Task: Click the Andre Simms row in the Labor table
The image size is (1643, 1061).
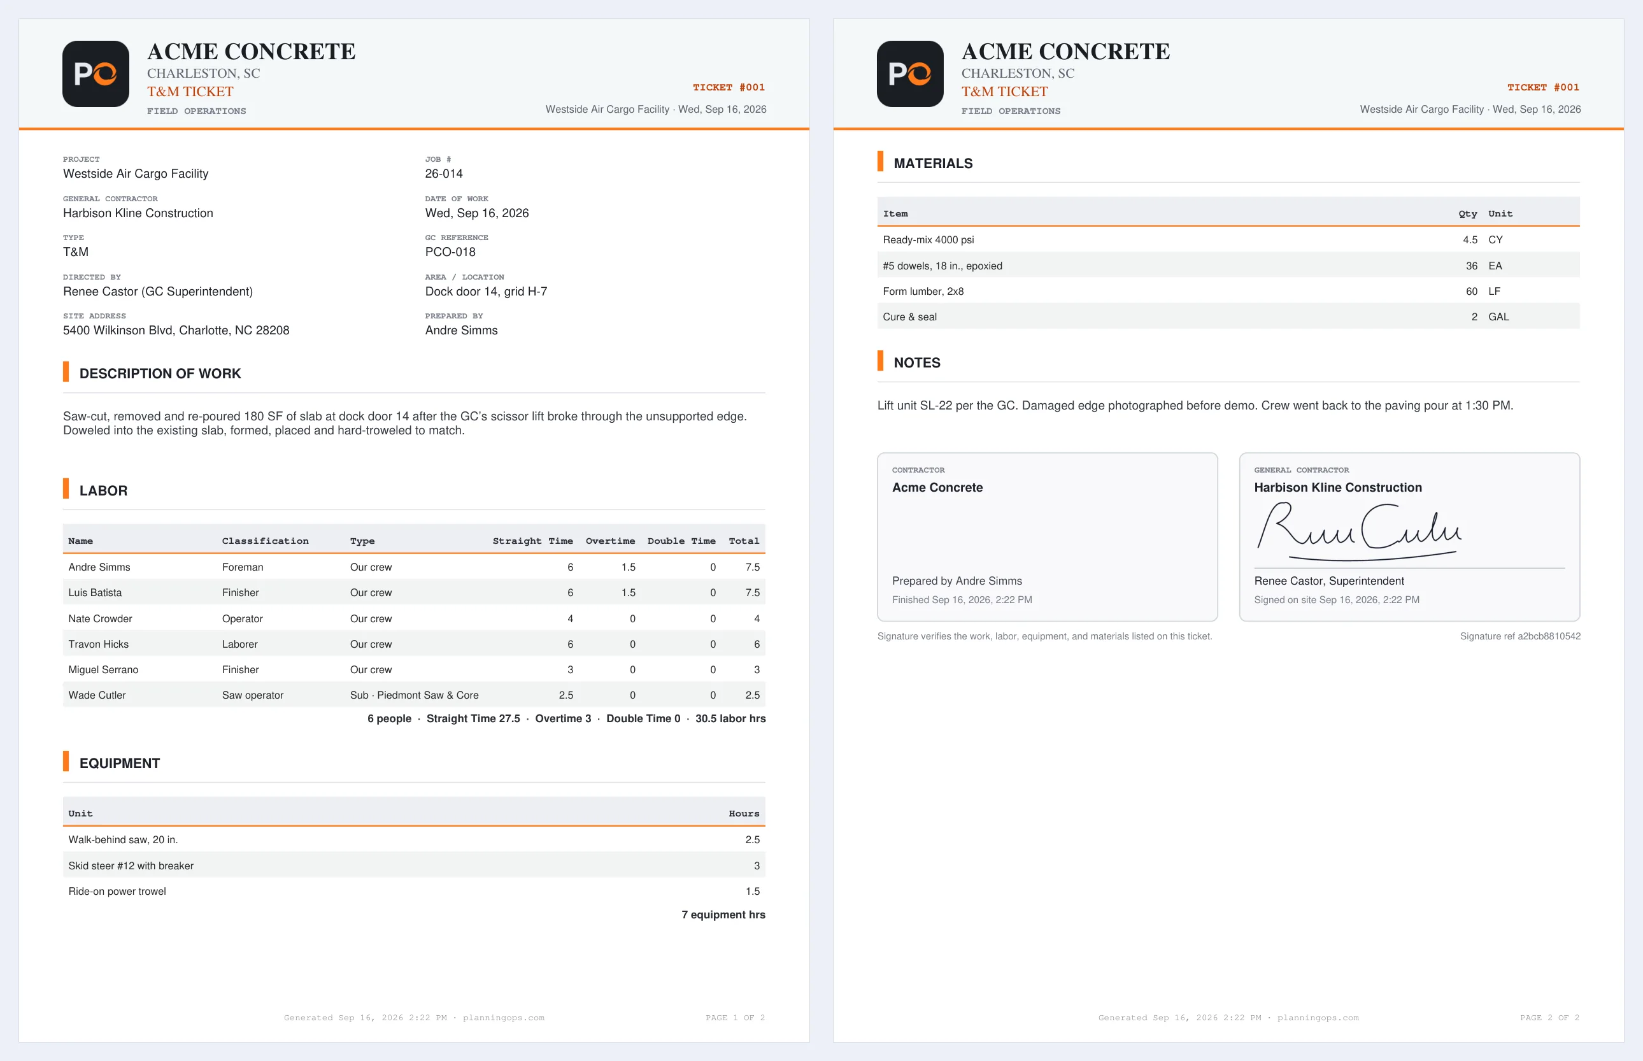Action: [414, 567]
